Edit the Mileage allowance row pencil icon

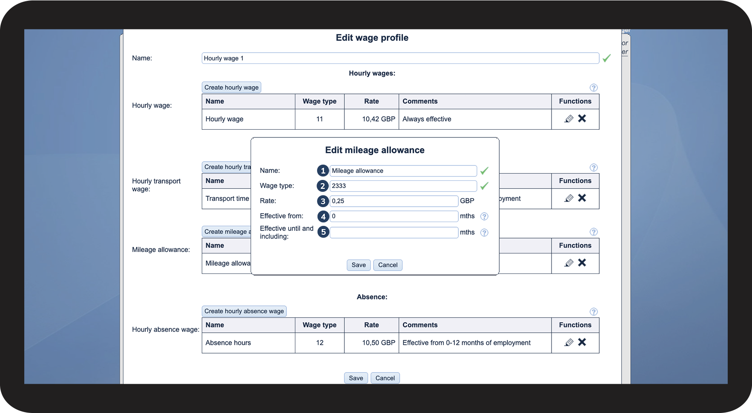tap(569, 263)
